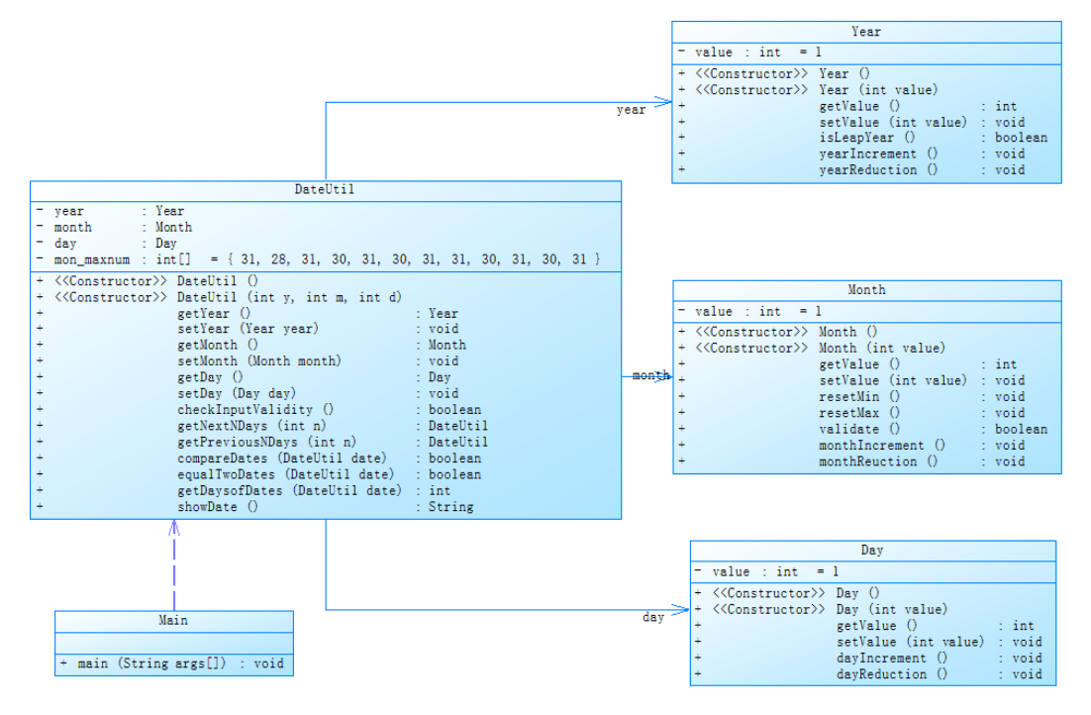The image size is (1091, 715).
Task: Select the 'year' association label
Action: pyautogui.click(x=631, y=109)
